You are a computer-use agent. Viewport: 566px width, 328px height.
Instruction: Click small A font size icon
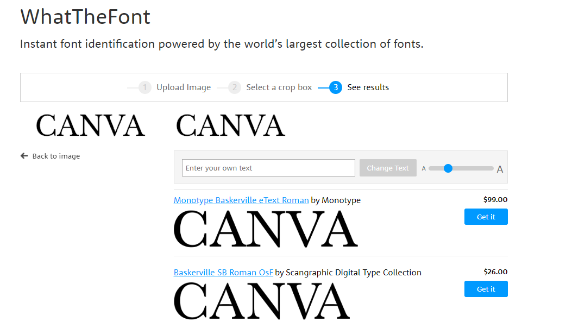[x=424, y=168]
